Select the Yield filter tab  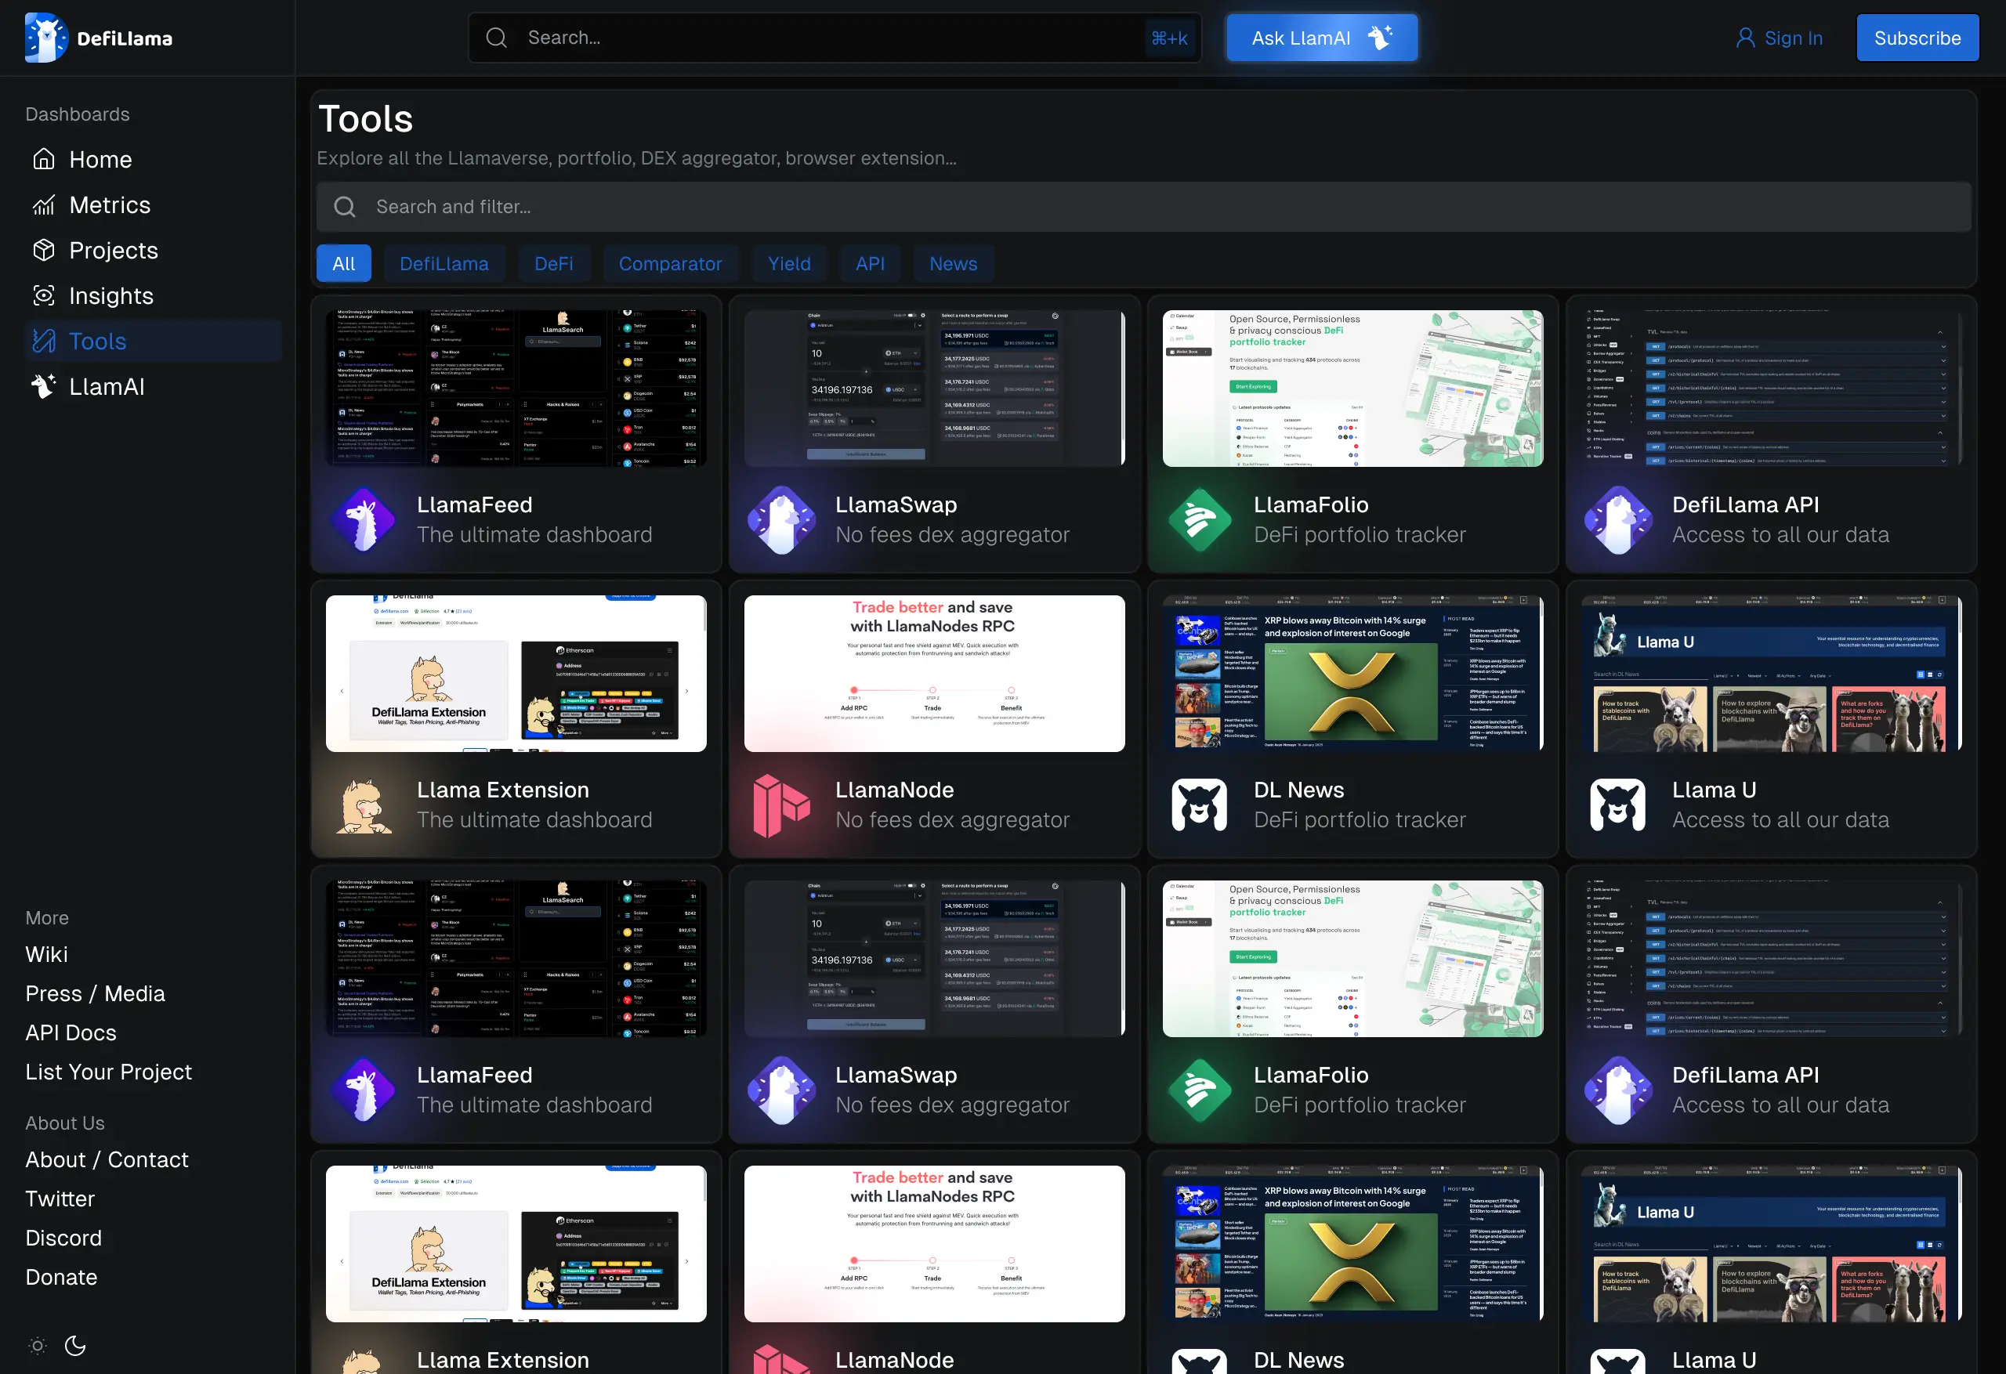click(x=789, y=263)
